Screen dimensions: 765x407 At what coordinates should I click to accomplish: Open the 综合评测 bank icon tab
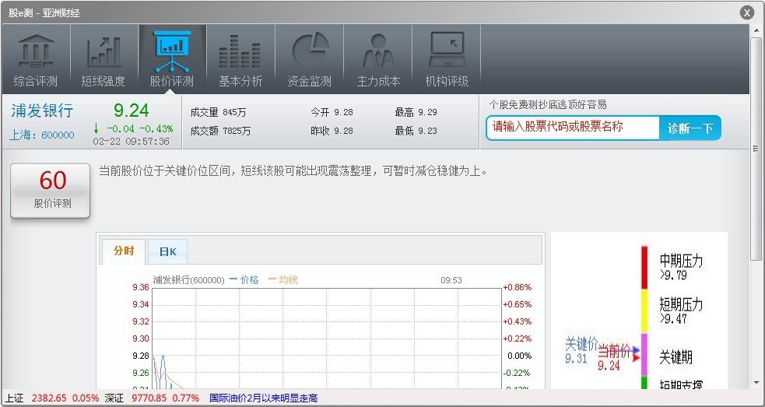coord(36,59)
